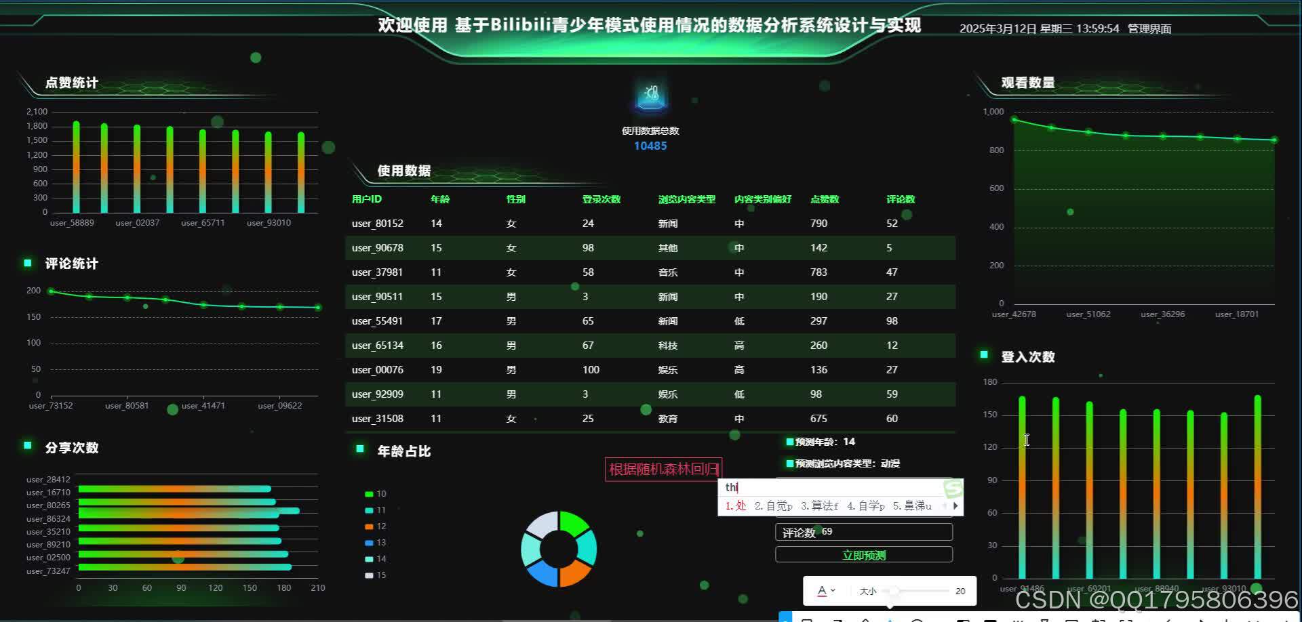This screenshot has width=1302, height=622.
Task: Click the 登入次数 panel title
Action: [x=1028, y=357]
